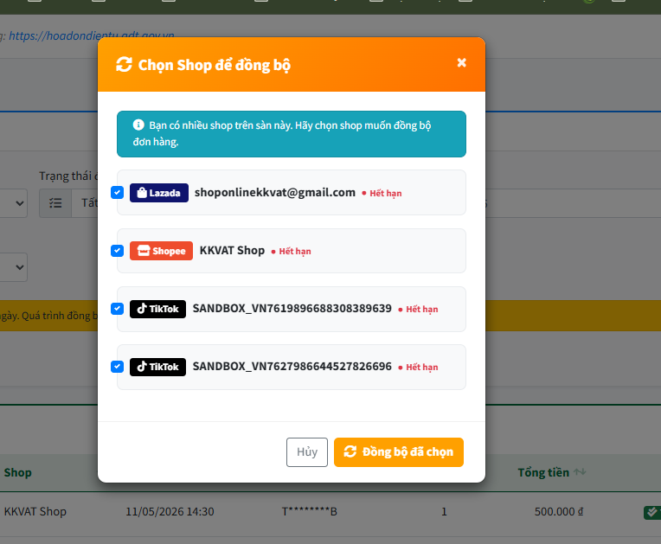Uncheck the Shopee KKVAT Shop checkbox
The image size is (661, 544).
[117, 251]
